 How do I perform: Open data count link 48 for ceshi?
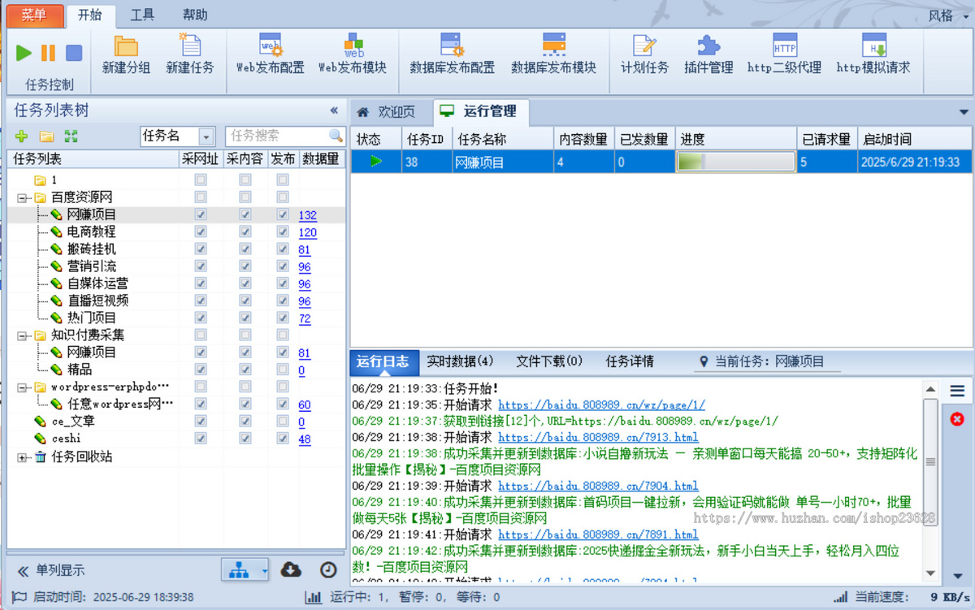pos(304,439)
